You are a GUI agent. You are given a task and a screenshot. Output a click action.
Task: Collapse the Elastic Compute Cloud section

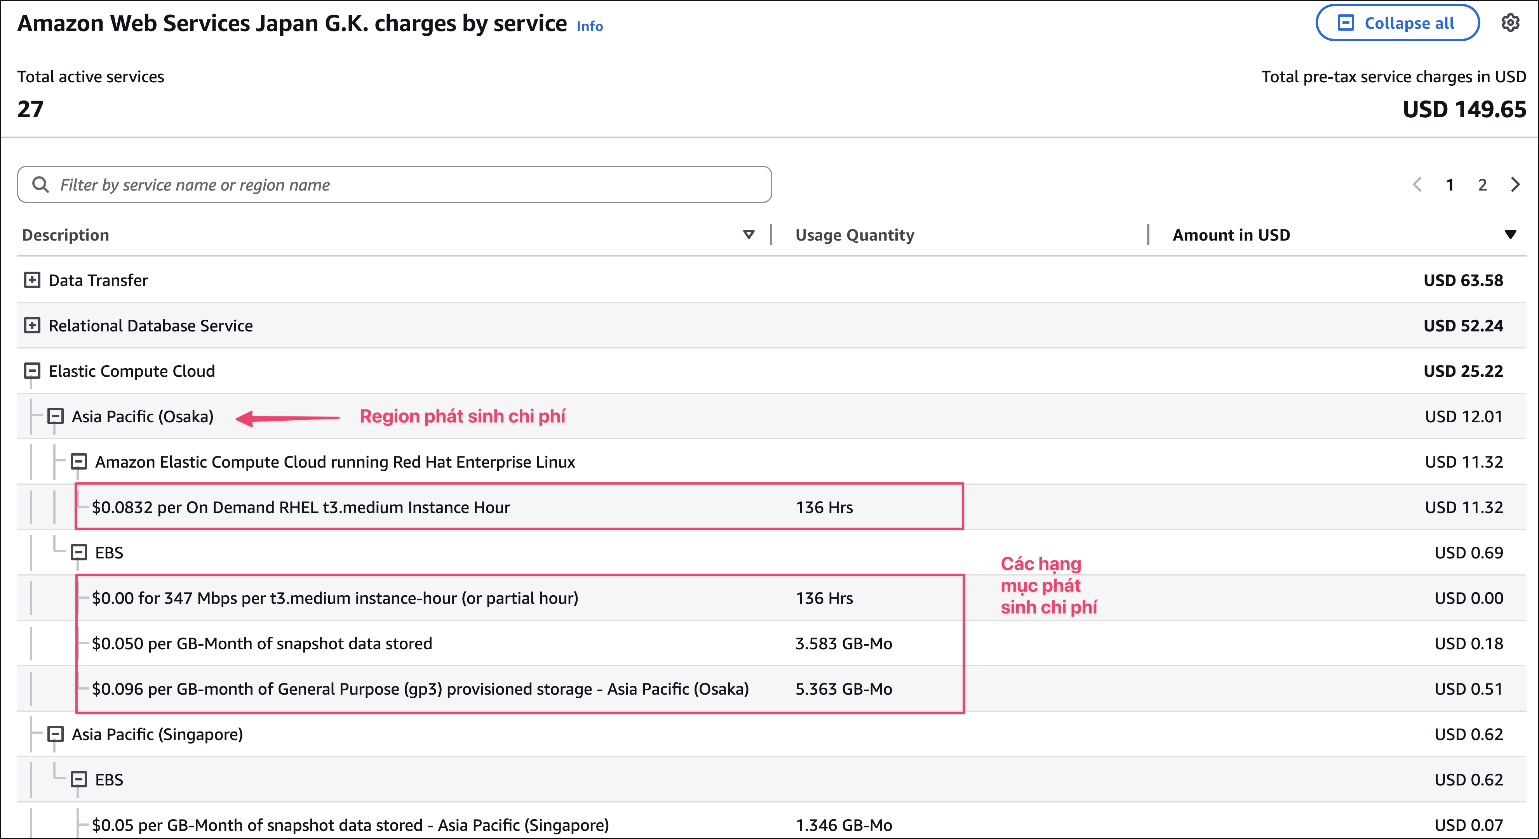pyautogui.click(x=32, y=371)
